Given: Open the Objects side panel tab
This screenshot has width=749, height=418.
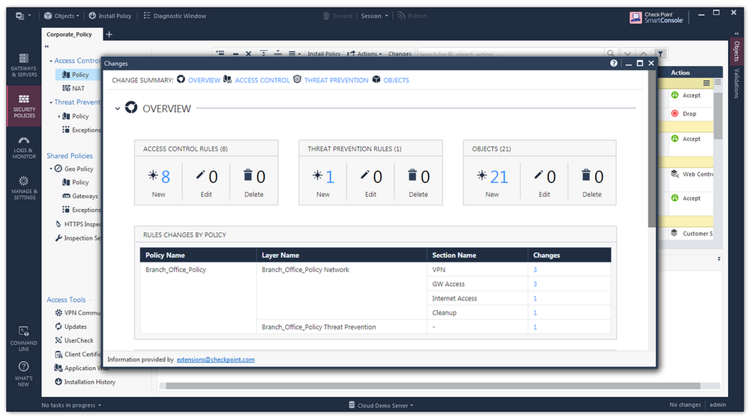Looking at the screenshot, I should pos(736,51).
